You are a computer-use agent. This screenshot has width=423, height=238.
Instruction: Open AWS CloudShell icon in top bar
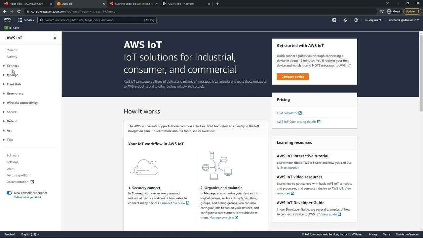tap(334, 20)
